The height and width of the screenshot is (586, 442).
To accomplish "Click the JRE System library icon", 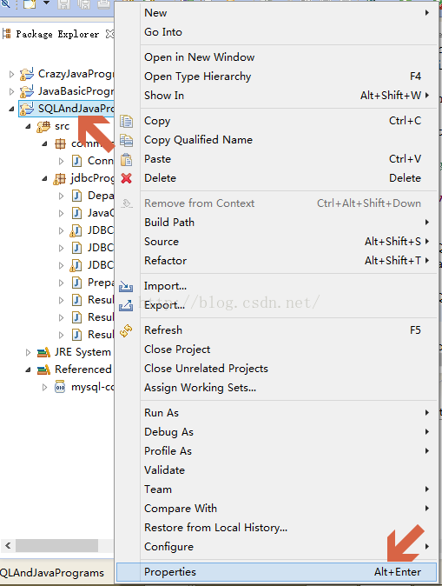I will (43, 352).
